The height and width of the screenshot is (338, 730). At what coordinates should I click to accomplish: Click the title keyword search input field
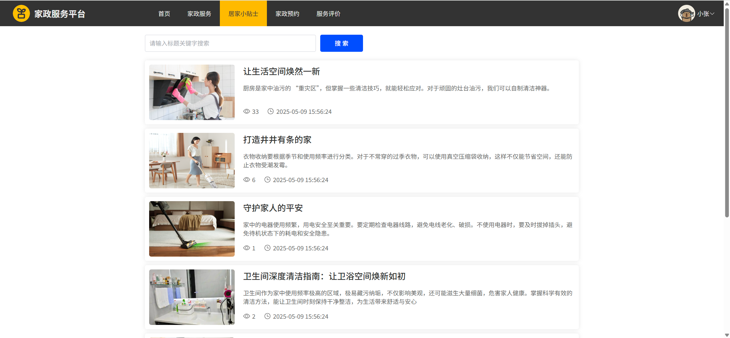pyautogui.click(x=230, y=43)
